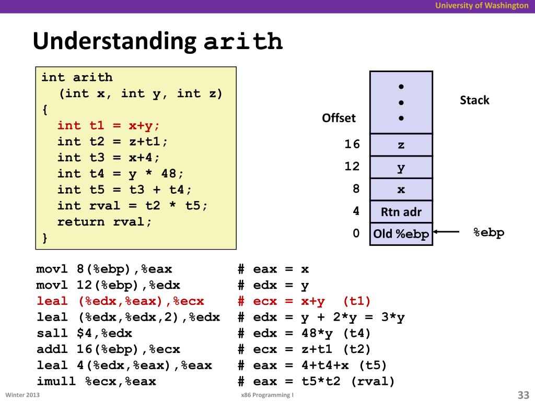535x401 pixels.
Task: Click the offset value 8
Action: [356, 188]
